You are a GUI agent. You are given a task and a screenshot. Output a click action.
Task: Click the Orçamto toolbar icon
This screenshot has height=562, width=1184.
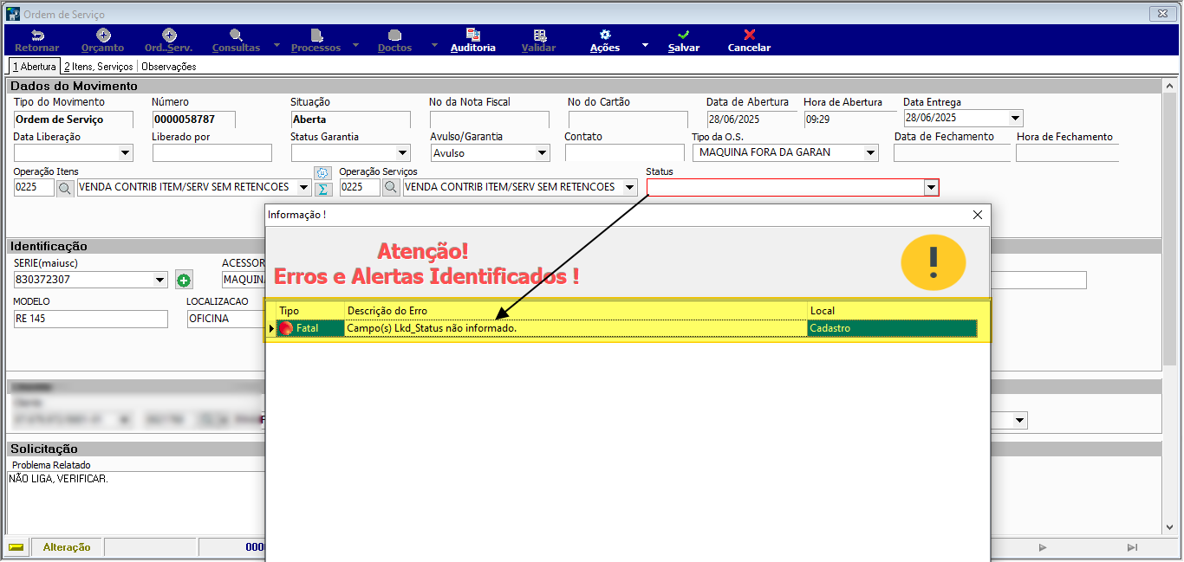coord(103,35)
